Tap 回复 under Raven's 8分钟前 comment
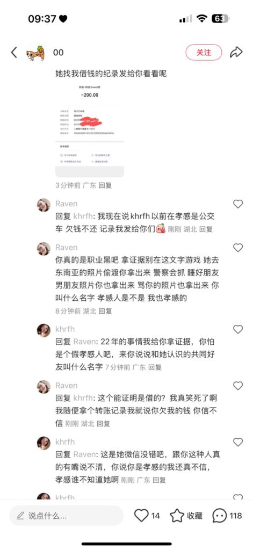The width and height of the screenshot is (253, 550). pos(105,311)
